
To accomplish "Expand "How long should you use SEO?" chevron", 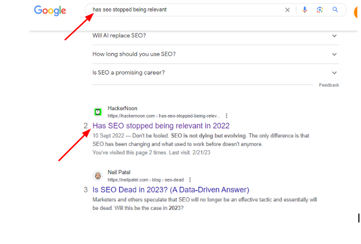I will [x=334, y=54].
